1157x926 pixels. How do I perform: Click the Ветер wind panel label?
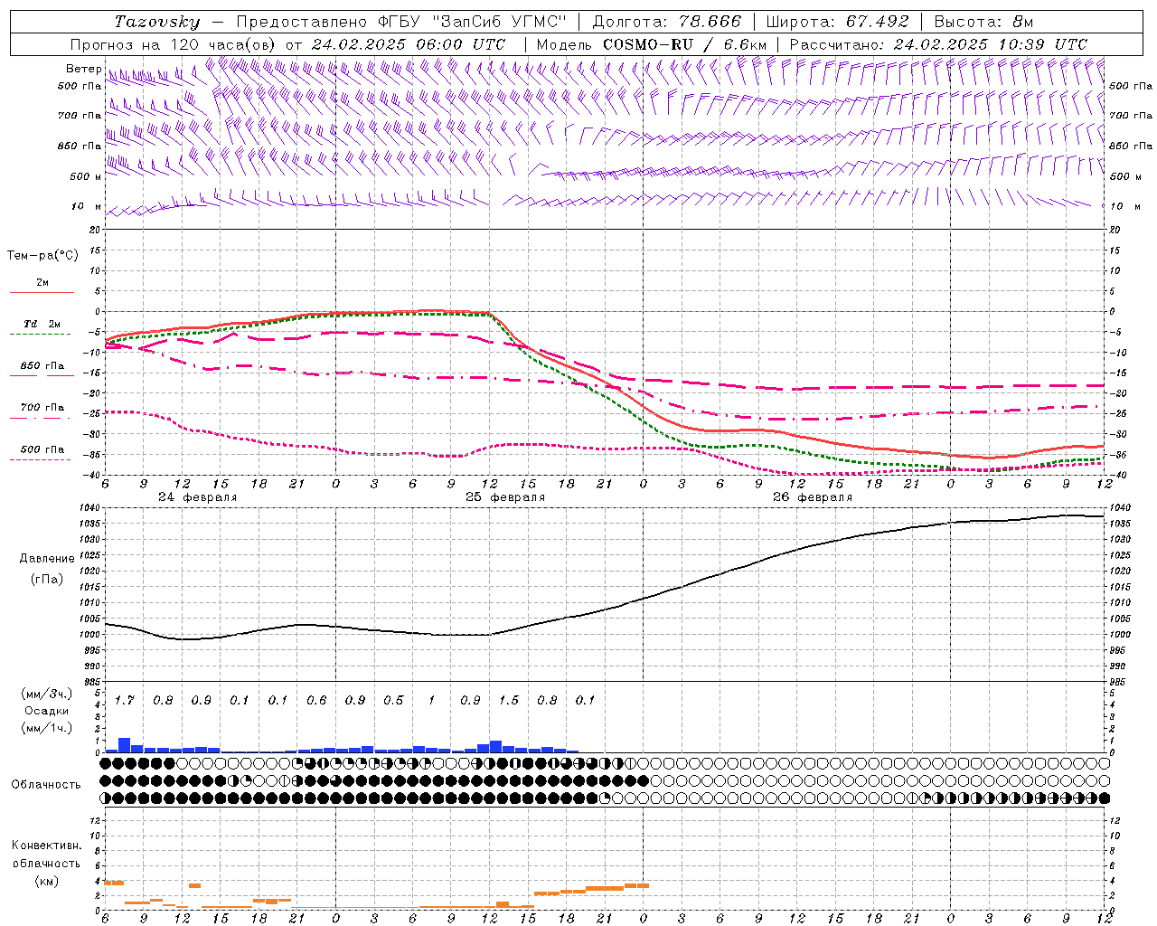click(x=84, y=69)
